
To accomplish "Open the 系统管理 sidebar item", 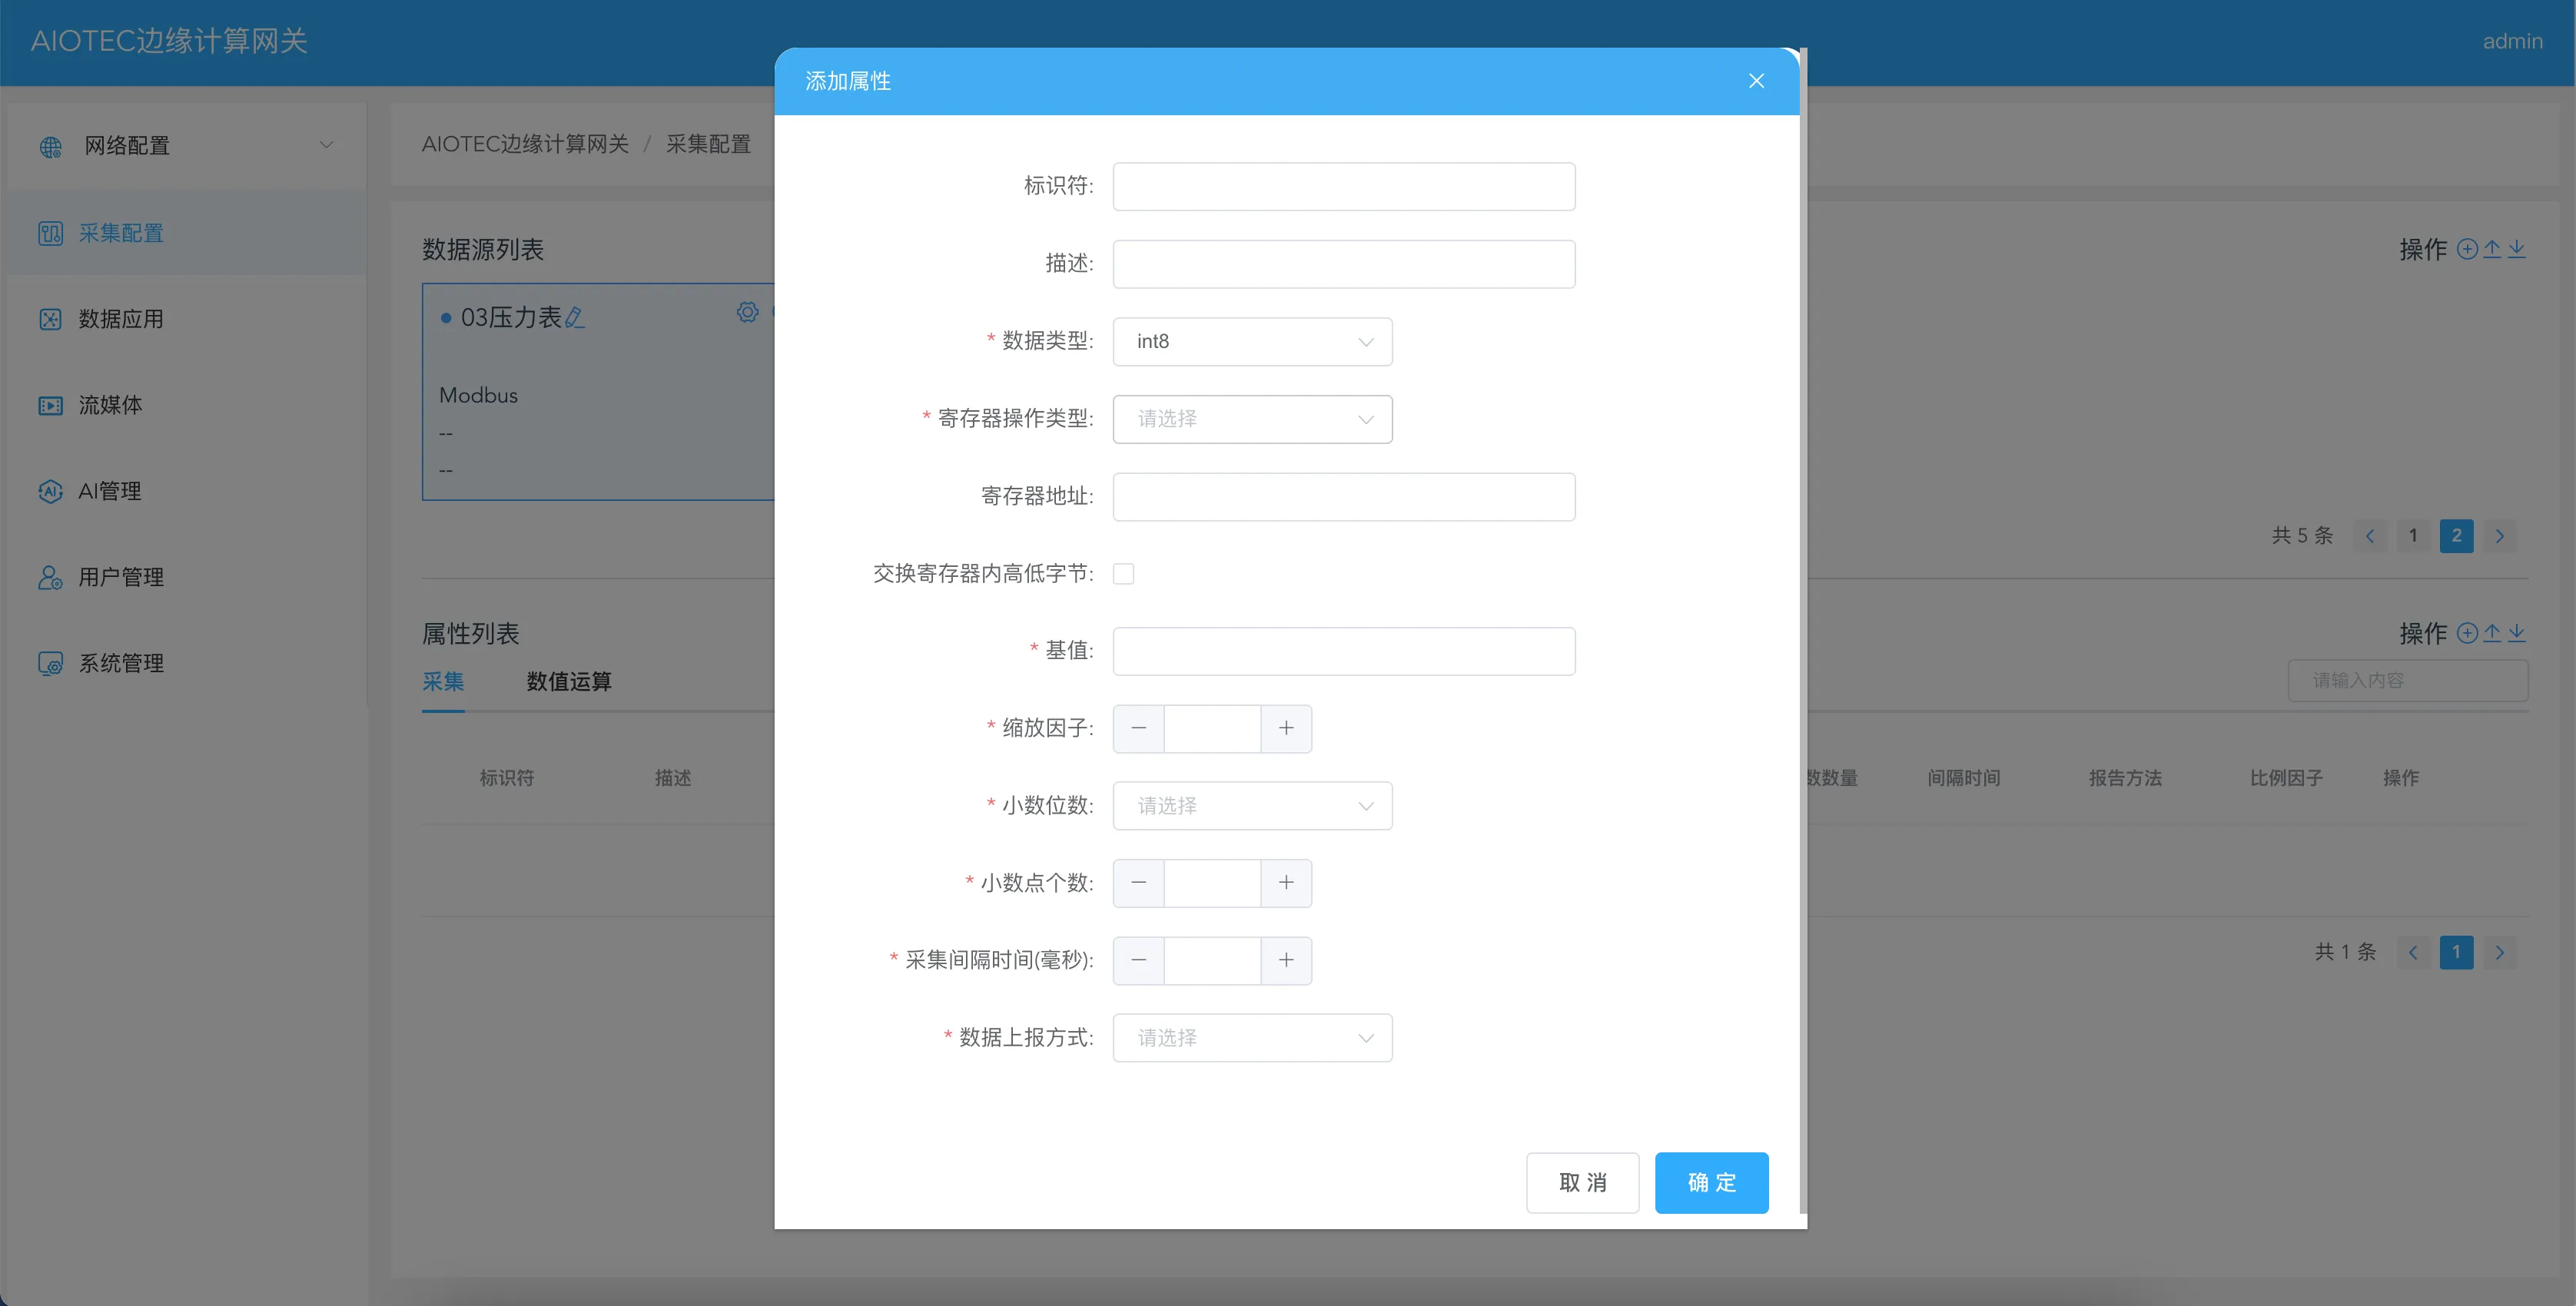I will coord(120,663).
